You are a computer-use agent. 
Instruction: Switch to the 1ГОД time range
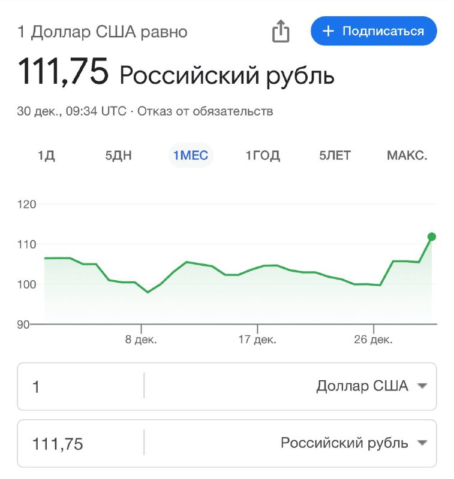(263, 156)
